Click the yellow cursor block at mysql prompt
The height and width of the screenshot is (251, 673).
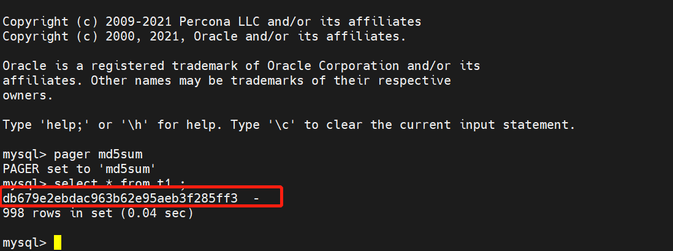tap(58, 242)
